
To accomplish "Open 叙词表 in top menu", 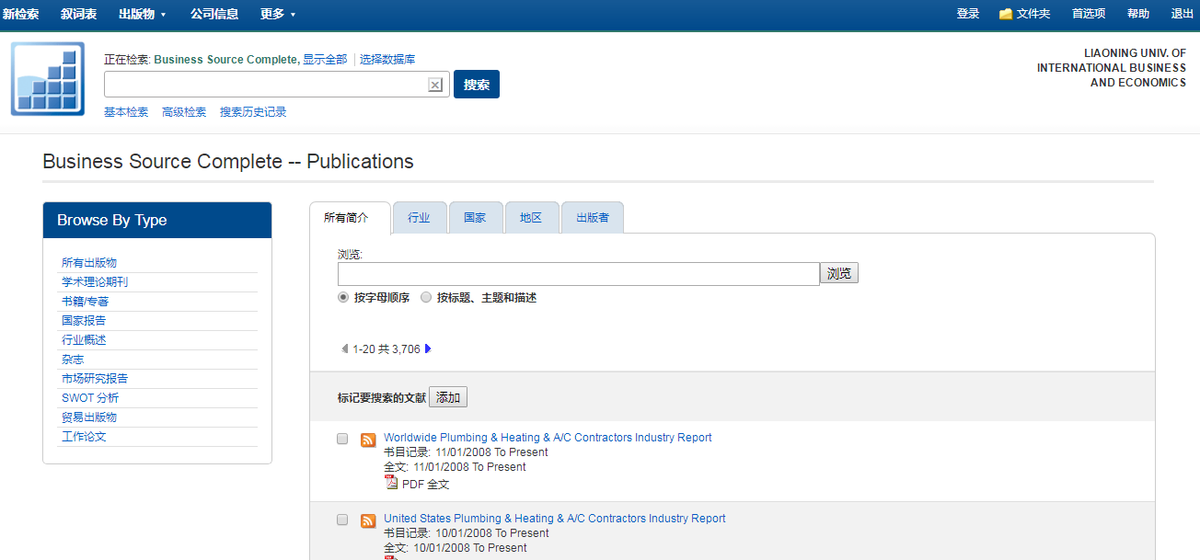I will click(x=79, y=14).
